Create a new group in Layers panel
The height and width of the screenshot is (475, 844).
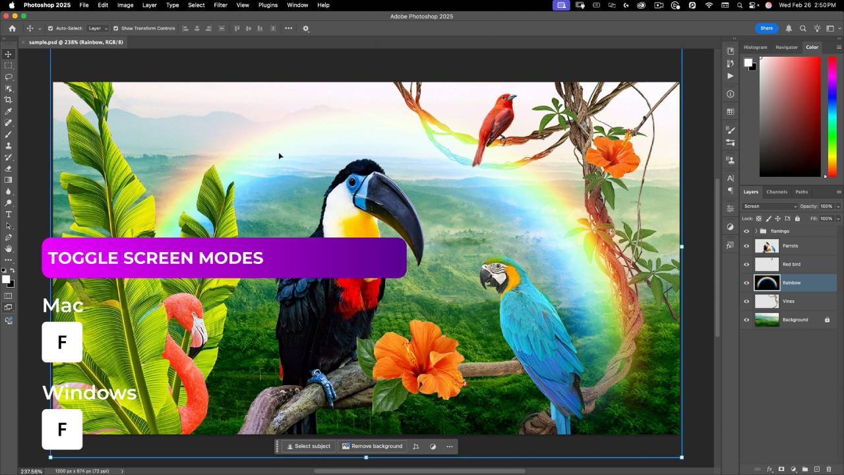(x=805, y=469)
